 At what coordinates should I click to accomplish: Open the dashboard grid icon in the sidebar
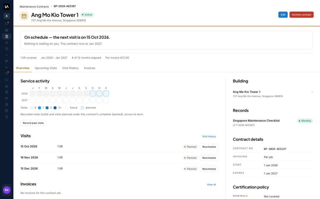(6, 30)
